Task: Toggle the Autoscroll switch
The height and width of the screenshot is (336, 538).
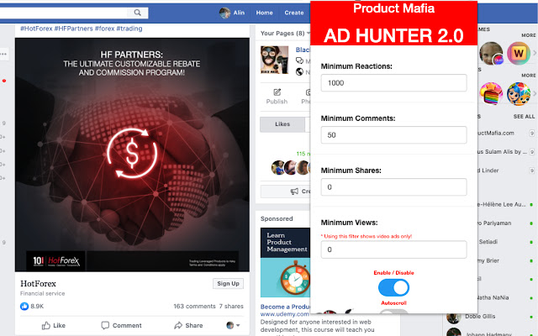Action: pos(393,312)
